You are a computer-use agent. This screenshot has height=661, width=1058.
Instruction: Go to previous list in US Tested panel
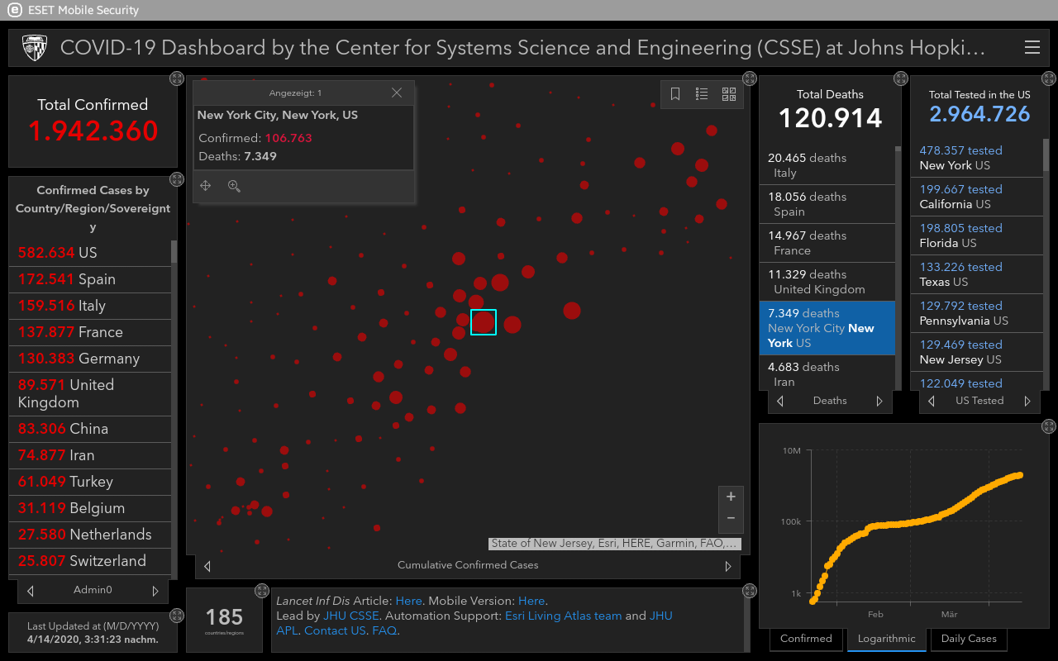pos(932,401)
